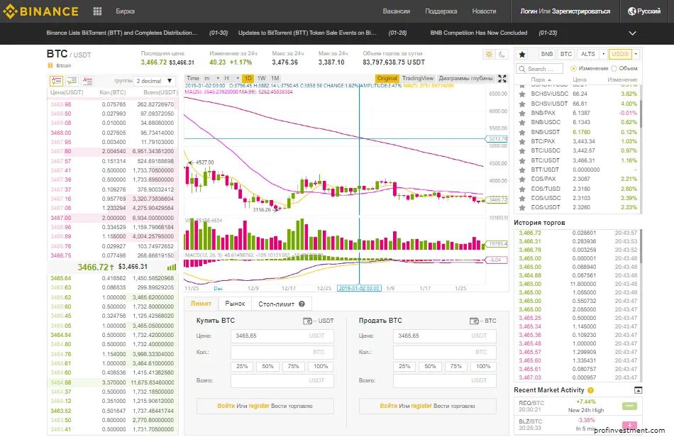Image resolution: width=674 pixels, height=437 pixels.
Task: Click the order book depth bars icon
Action: pos(172,267)
